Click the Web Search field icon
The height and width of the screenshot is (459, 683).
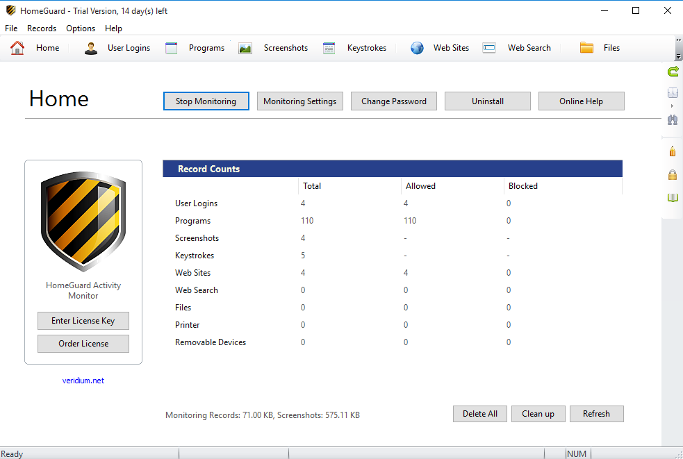(488, 48)
